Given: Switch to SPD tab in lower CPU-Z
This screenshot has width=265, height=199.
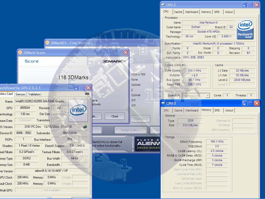Looking at the screenshot, I should (217, 110).
